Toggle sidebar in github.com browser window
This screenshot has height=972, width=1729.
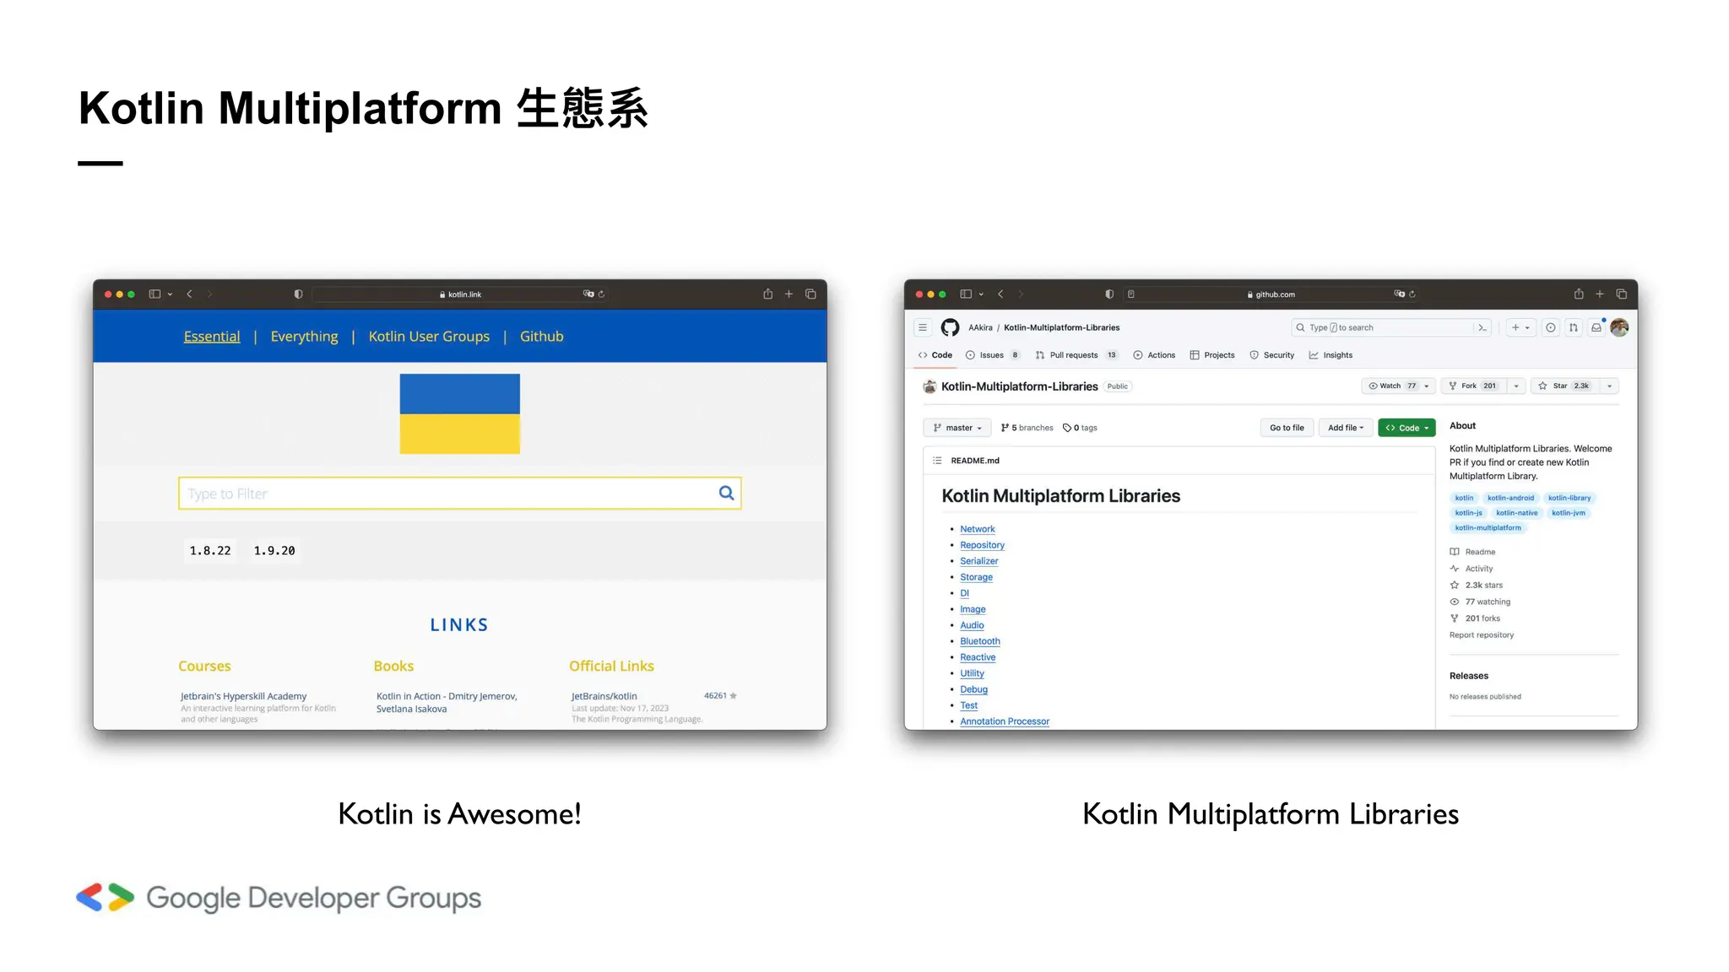point(966,294)
